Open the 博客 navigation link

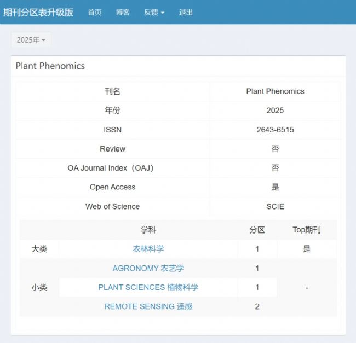pos(123,12)
